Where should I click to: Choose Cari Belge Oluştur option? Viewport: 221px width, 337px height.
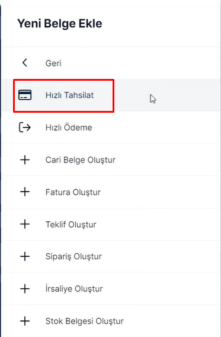coord(80,160)
